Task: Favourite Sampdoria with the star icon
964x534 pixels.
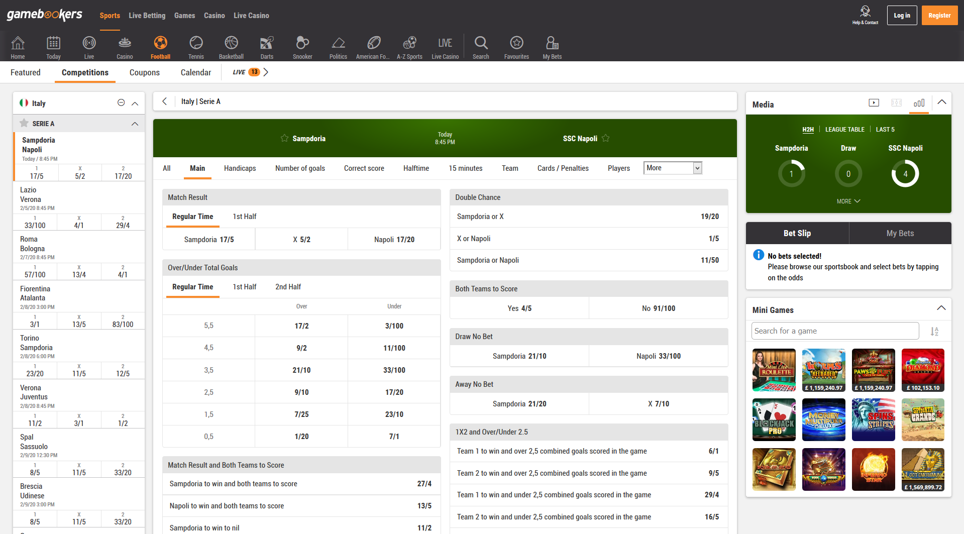Action: tap(284, 138)
